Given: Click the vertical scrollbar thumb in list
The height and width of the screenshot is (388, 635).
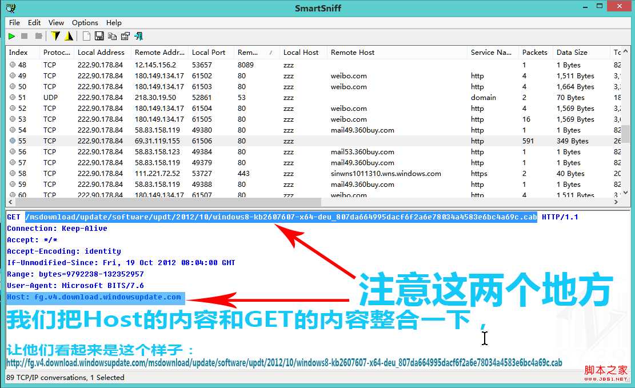Looking at the screenshot, I should [626, 134].
